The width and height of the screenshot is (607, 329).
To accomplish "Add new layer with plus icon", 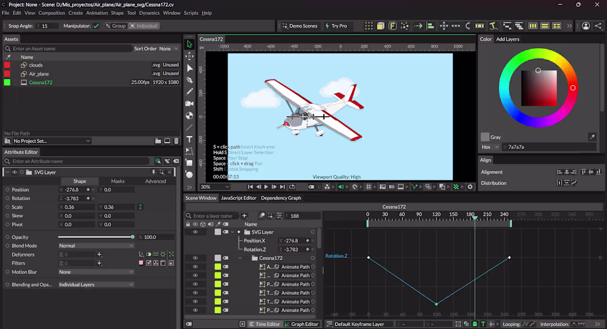I will [x=244, y=216].
